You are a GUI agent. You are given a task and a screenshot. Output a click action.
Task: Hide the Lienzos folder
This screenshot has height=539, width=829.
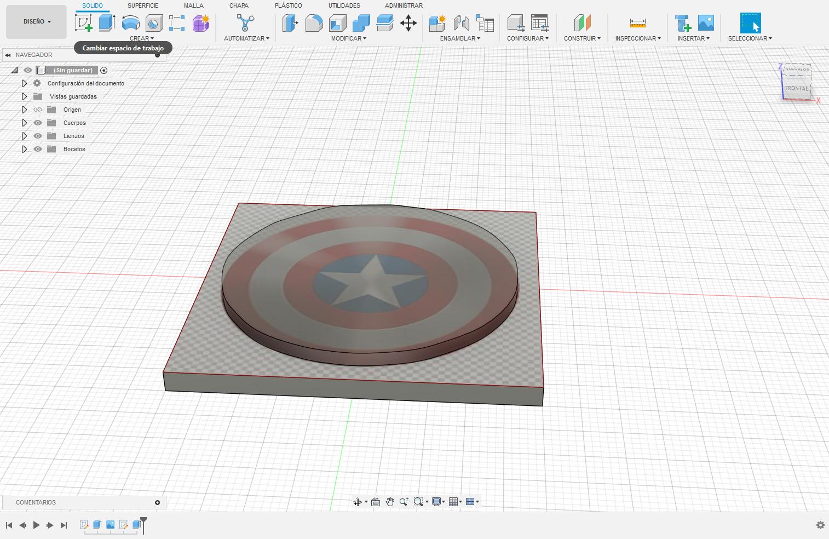tap(38, 136)
